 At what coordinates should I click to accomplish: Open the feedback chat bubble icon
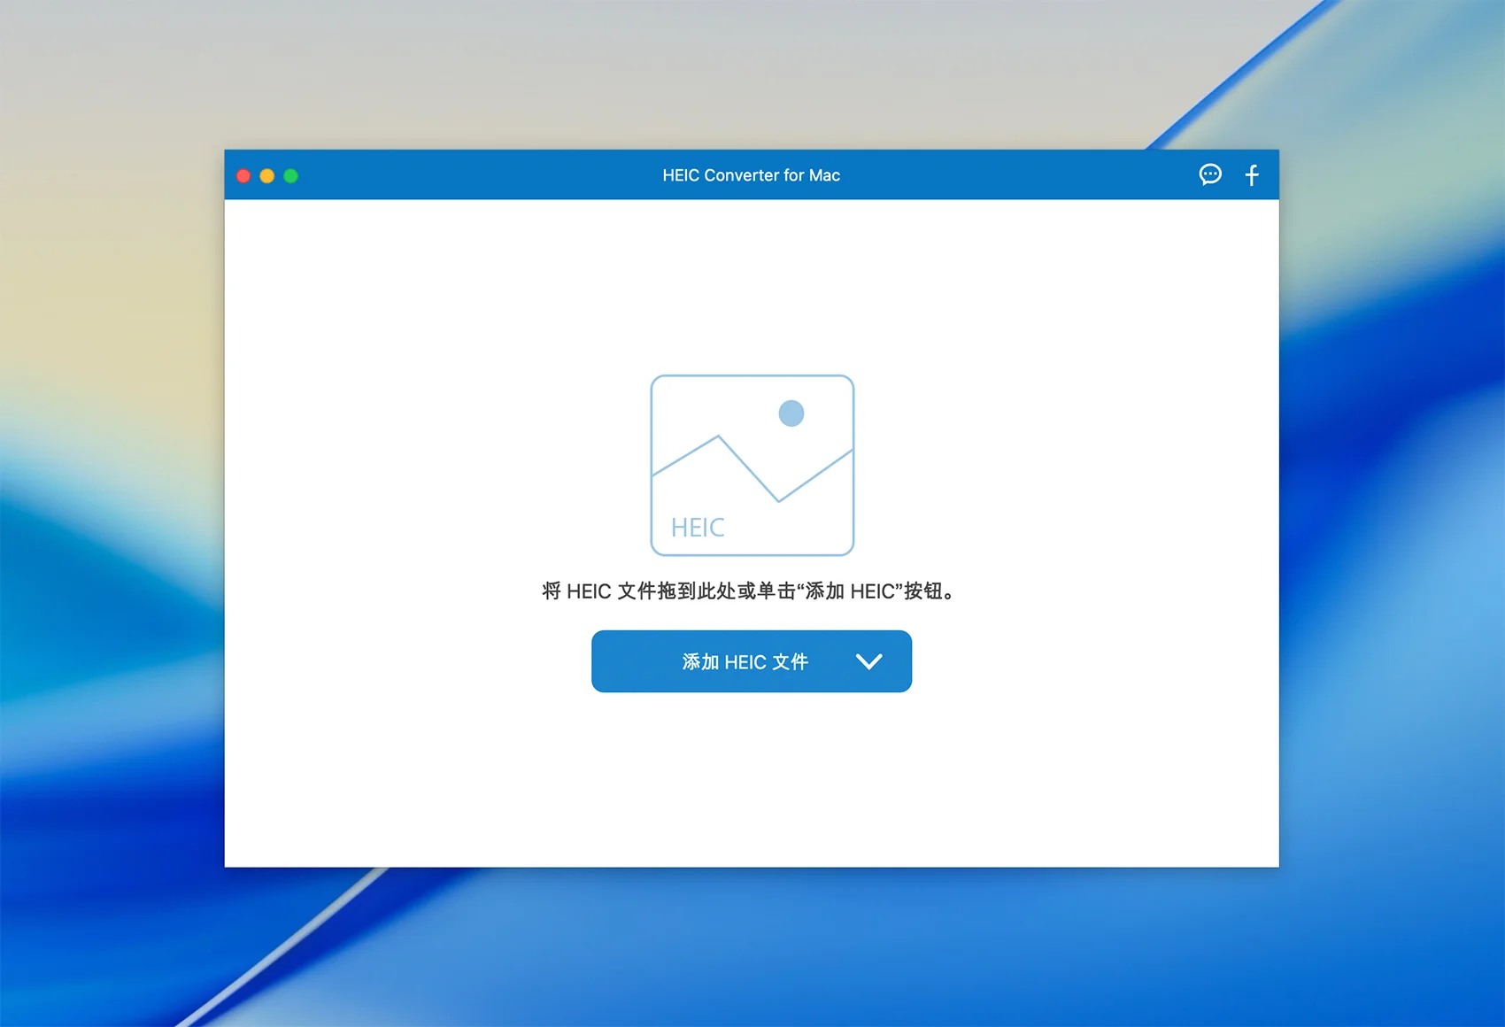pos(1209,174)
